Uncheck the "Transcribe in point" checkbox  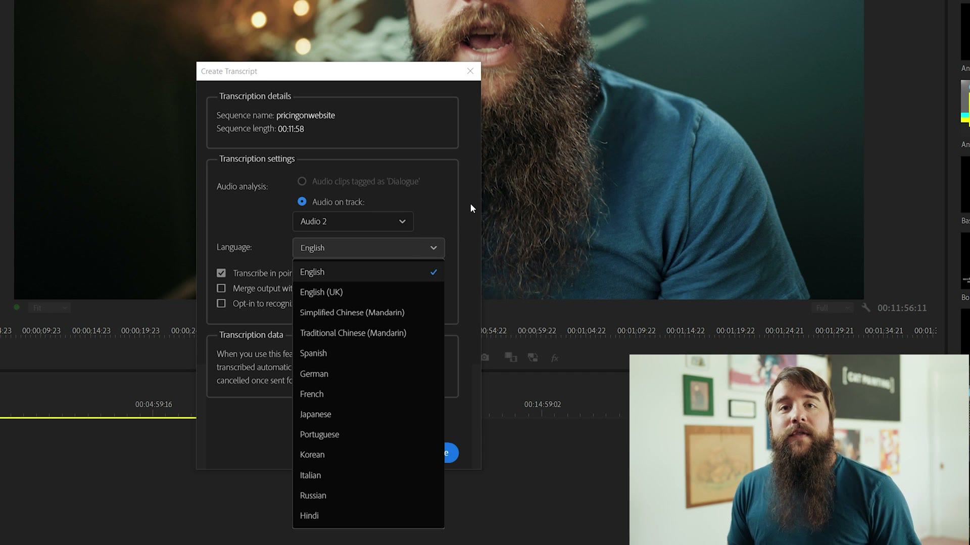(x=221, y=273)
